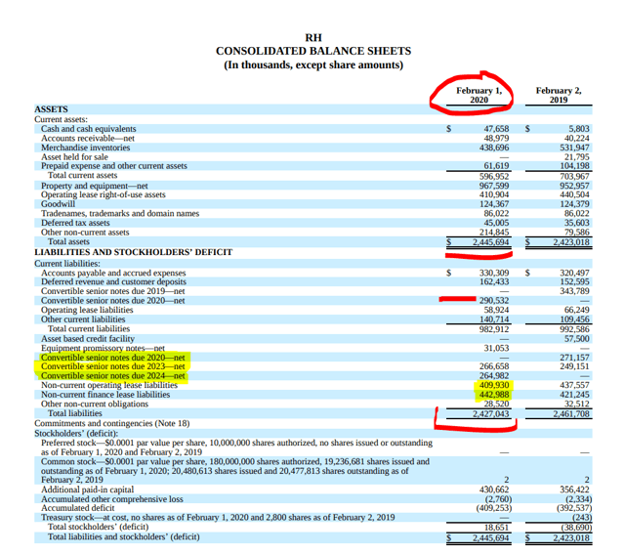Select inventories value 438,696

[x=494, y=148]
